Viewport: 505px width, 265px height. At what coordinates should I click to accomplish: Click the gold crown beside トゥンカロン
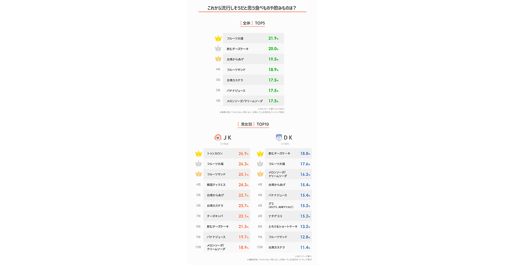coord(198,154)
